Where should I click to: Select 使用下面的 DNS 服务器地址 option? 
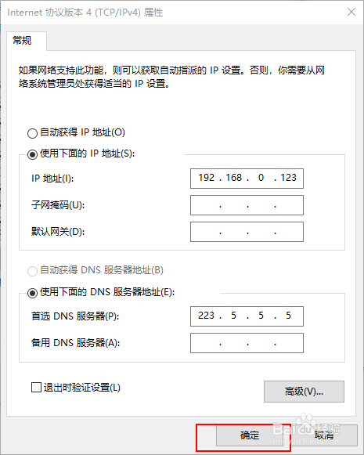(32, 293)
